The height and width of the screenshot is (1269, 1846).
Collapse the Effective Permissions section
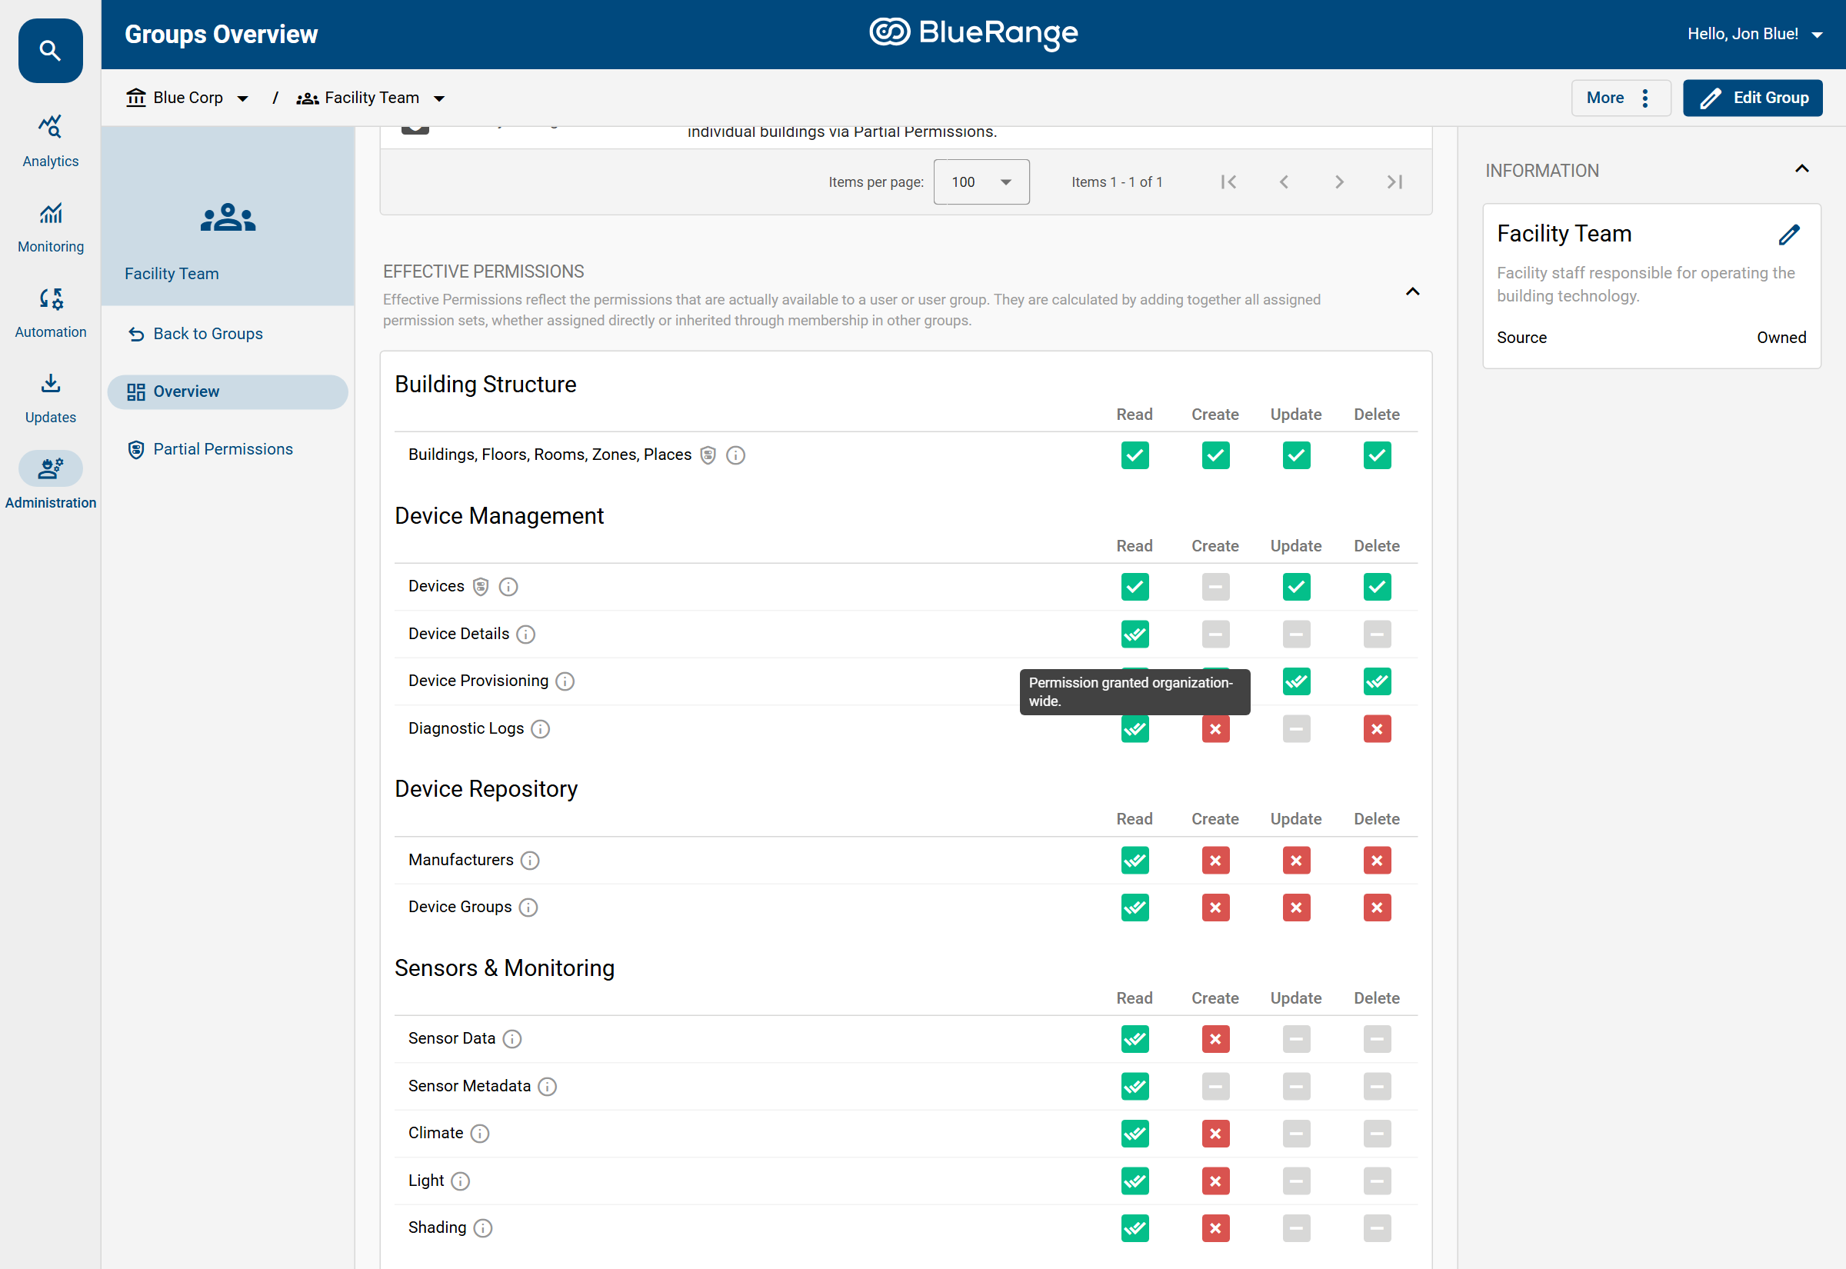pyautogui.click(x=1412, y=291)
